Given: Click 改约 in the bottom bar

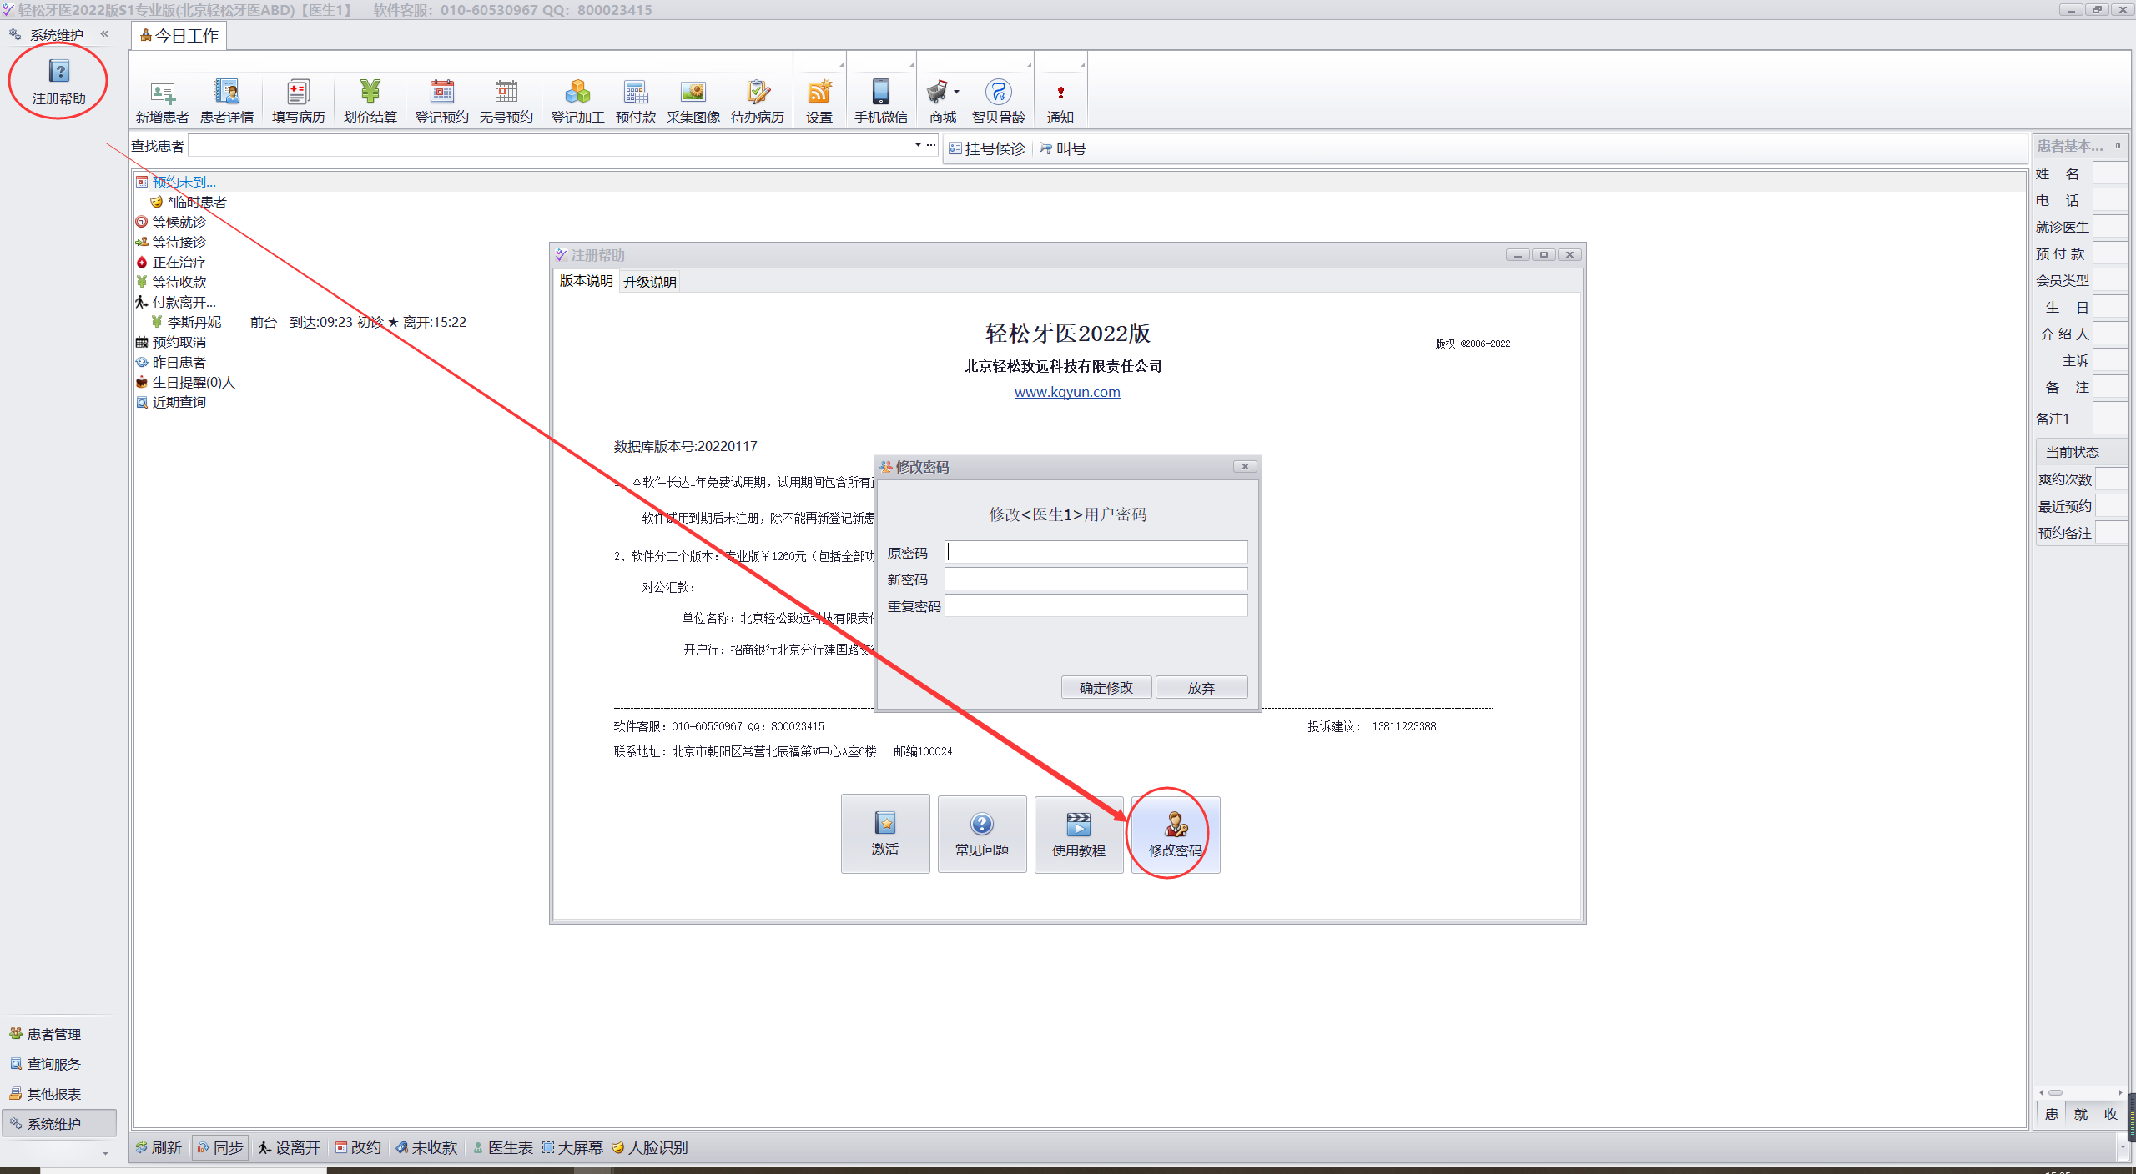Looking at the screenshot, I should click(x=358, y=1147).
